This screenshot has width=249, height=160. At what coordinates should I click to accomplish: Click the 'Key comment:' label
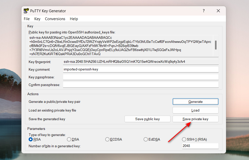point(39,69)
